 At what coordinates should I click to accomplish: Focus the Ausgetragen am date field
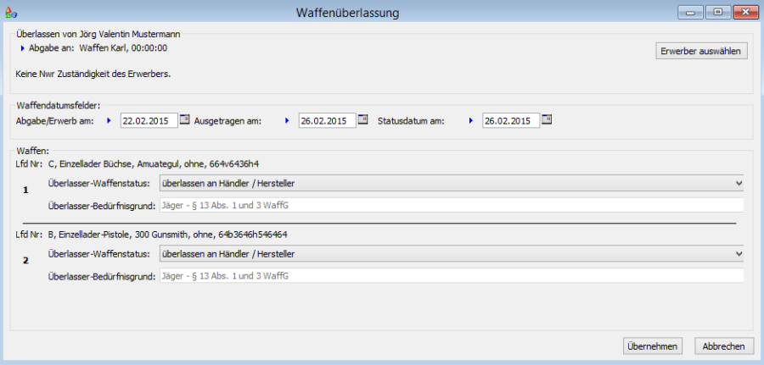(x=327, y=121)
